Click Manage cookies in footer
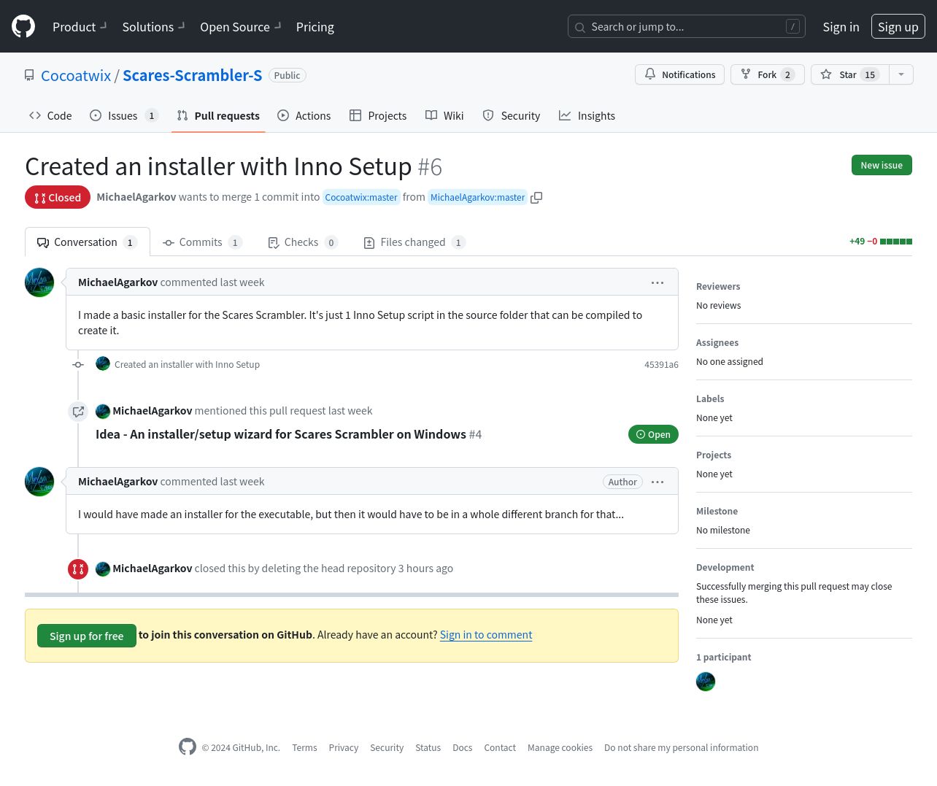 [x=560, y=748]
